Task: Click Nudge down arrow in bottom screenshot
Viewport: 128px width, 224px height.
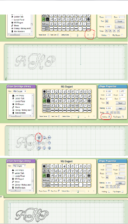Action: (119, 187)
